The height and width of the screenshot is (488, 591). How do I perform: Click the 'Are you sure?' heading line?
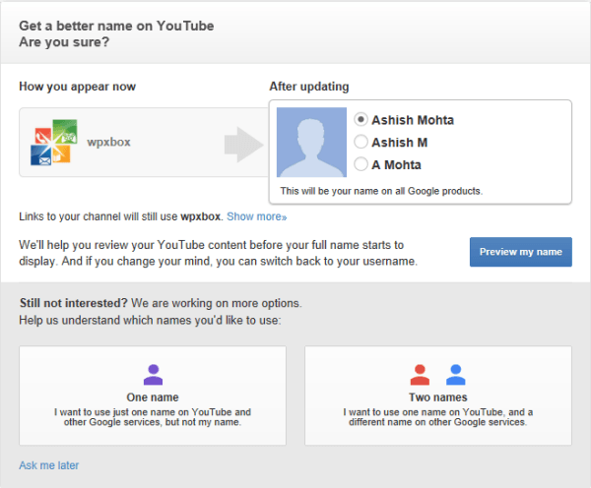pos(64,41)
